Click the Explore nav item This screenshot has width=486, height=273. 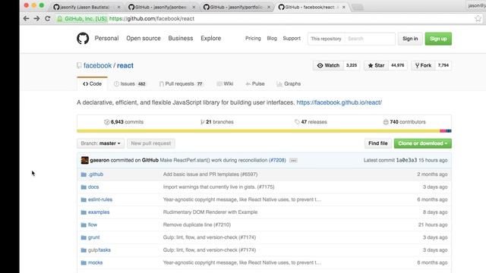[211, 39]
